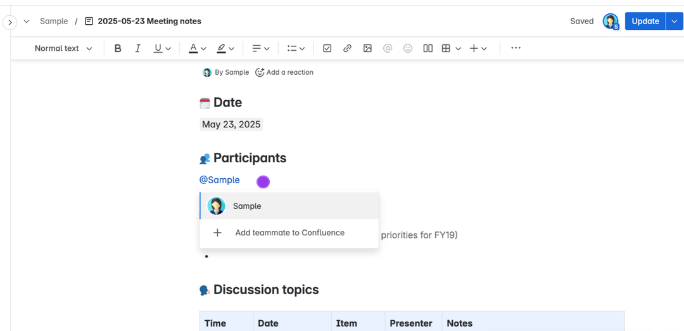
Task: Click the May 23, 2025 date chip
Action: point(231,124)
